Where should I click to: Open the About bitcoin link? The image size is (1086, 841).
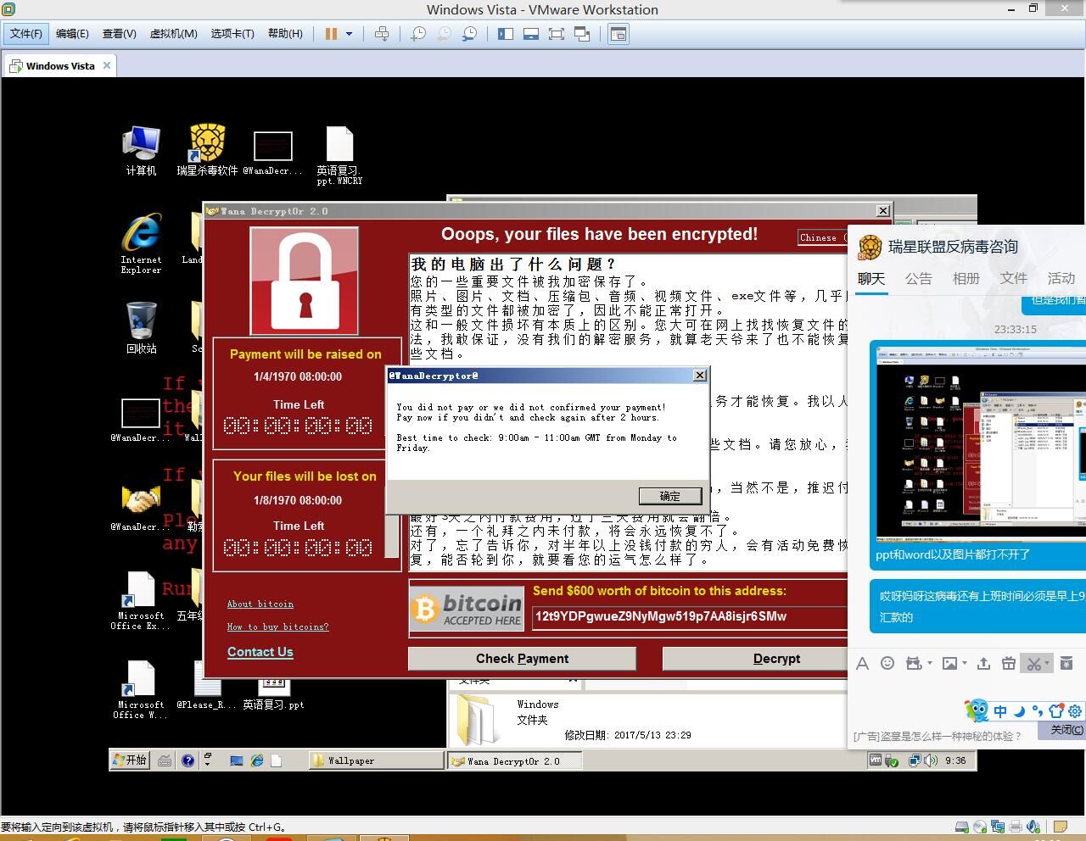(x=260, y=604)
